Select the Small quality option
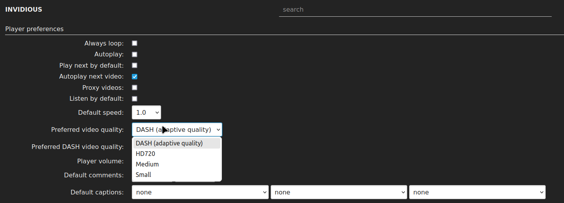The image size is (564, 203). 177,175
